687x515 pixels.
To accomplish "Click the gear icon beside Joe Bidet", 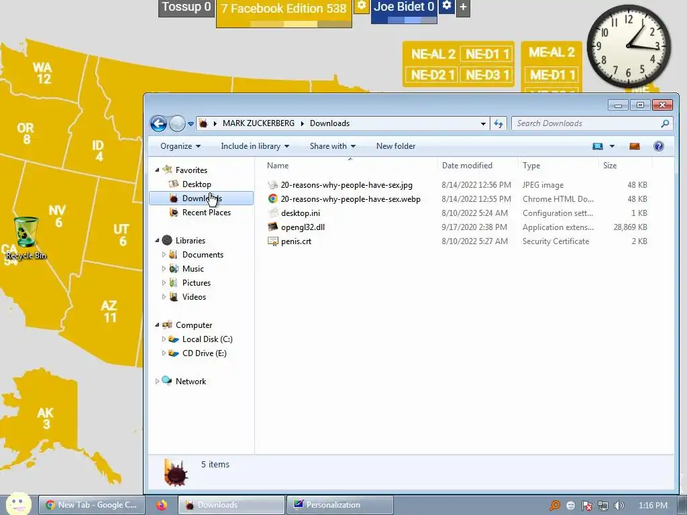I will (x=446, y=5).
